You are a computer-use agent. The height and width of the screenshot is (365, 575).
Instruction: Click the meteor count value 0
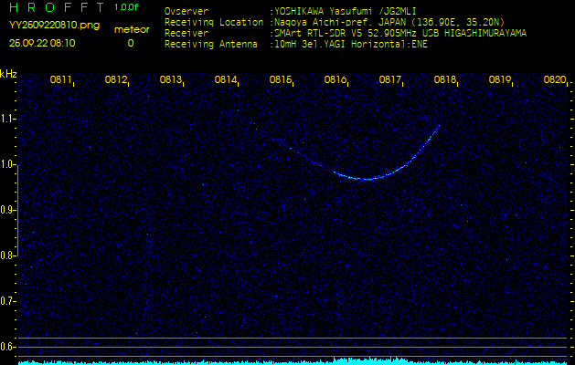130,43
